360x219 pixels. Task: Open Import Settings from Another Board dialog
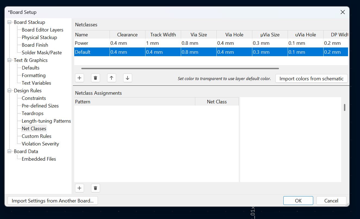(x=52, y=201)
